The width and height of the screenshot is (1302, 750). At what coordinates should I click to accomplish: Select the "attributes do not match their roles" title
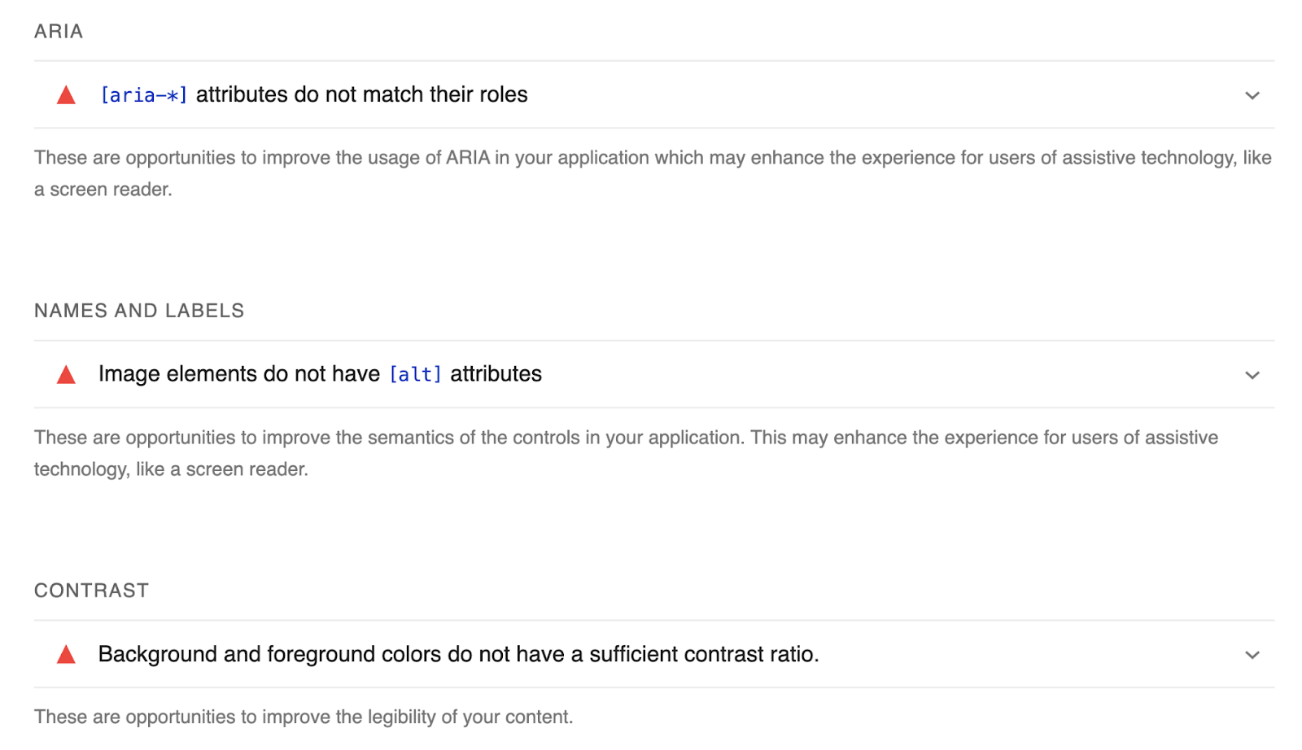coord(361,94)
